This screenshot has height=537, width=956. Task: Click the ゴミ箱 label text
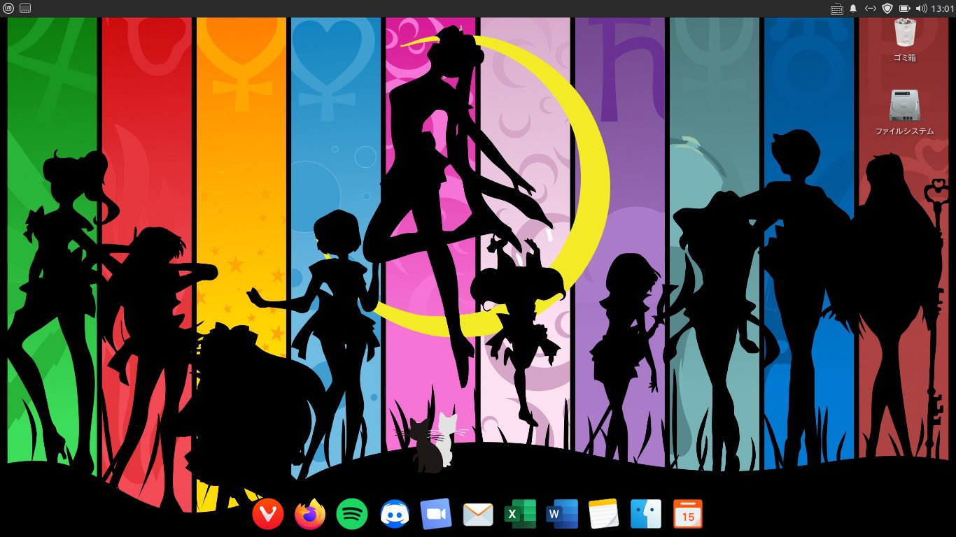click(905, 57)
